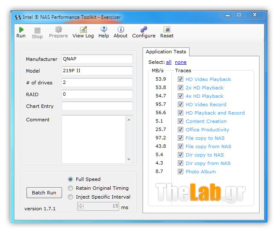This screenshot has height=233, width=278.
Task: Click the Model field with 219P II
Action: (x=97, y=71)
